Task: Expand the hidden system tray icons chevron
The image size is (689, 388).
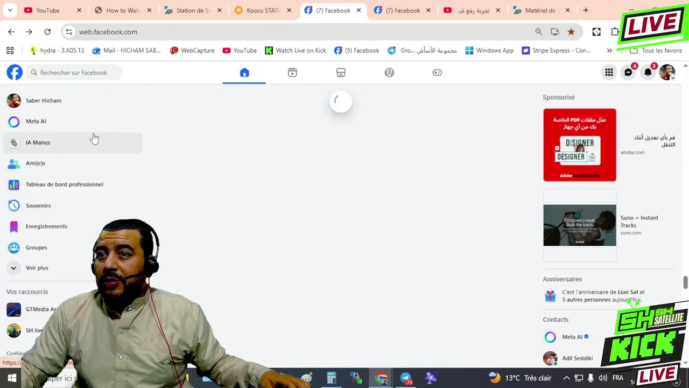Action: [x=566, y=378]
